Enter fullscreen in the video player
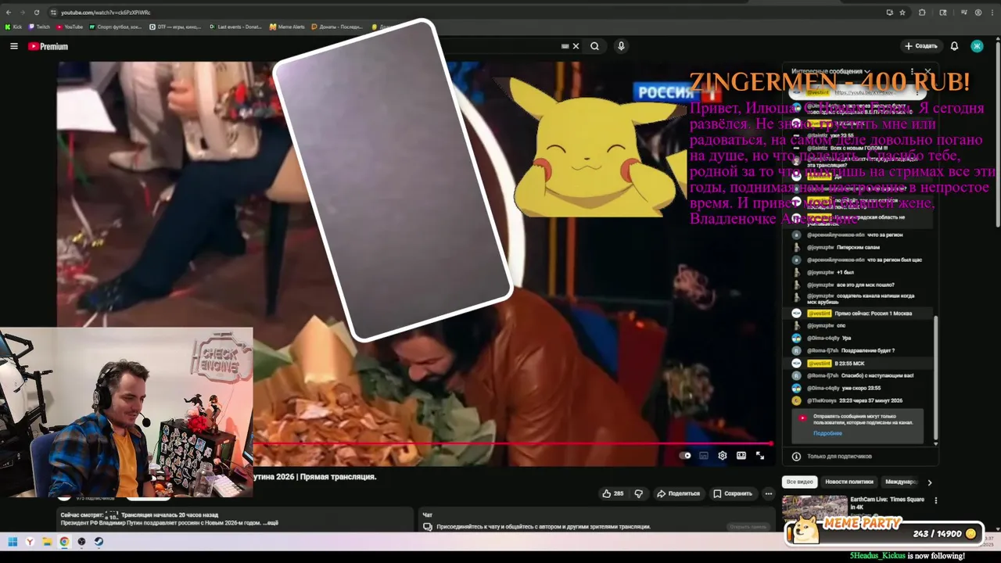 click(759, 455)
